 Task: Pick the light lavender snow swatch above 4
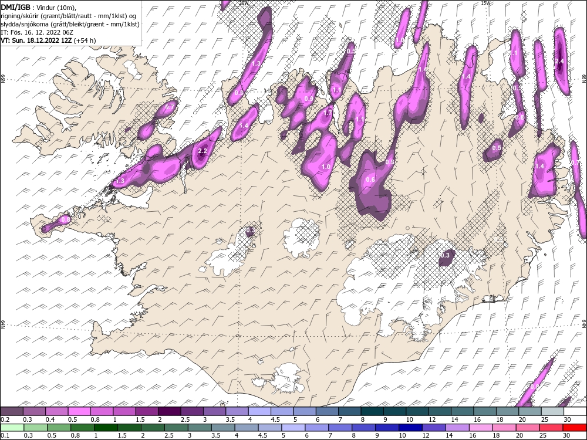pos(259,411)
